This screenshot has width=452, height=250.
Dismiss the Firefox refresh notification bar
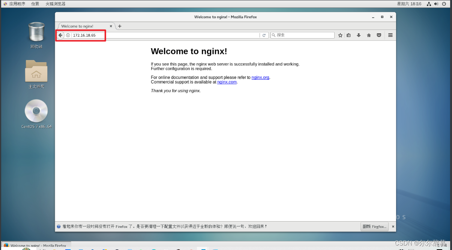pos(393,226)
